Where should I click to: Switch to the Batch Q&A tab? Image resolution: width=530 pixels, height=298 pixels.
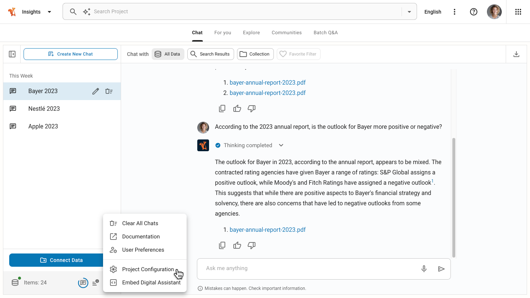click(326, 32)
